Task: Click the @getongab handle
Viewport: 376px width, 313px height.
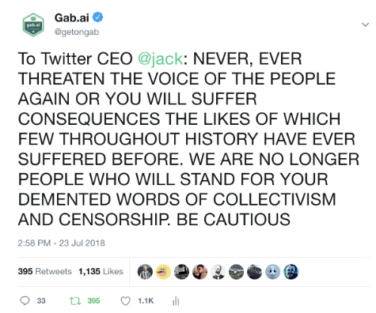Action: (77, 32)
